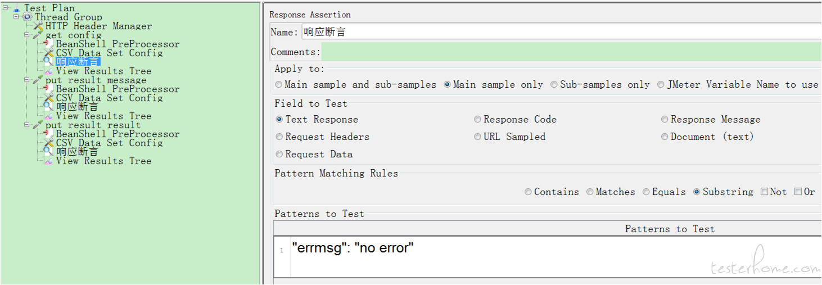Click into the Comments input field
This screenshot has width=822, height=285.
tap(571, 52)
